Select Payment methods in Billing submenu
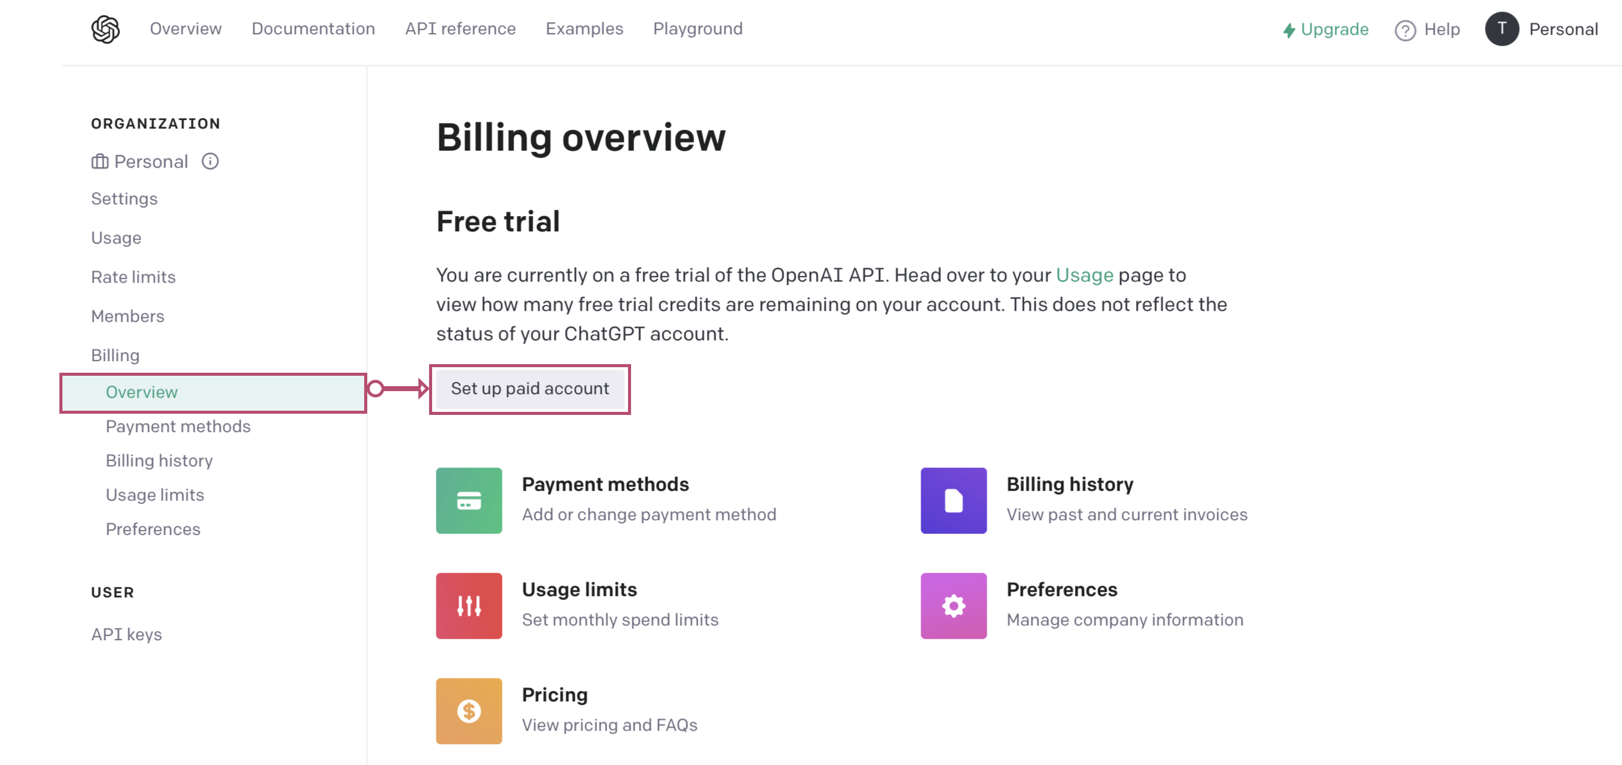 click(x=178, y=427)
